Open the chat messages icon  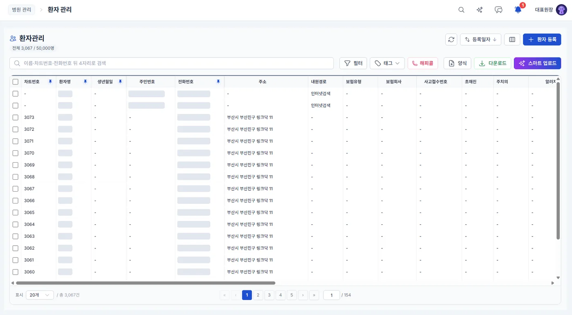[498, 10]
